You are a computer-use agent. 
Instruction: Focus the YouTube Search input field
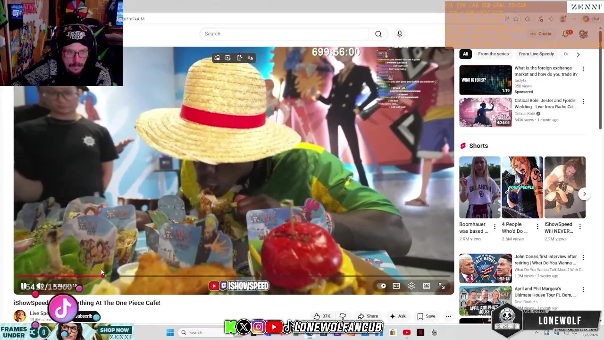click(285, 34)
